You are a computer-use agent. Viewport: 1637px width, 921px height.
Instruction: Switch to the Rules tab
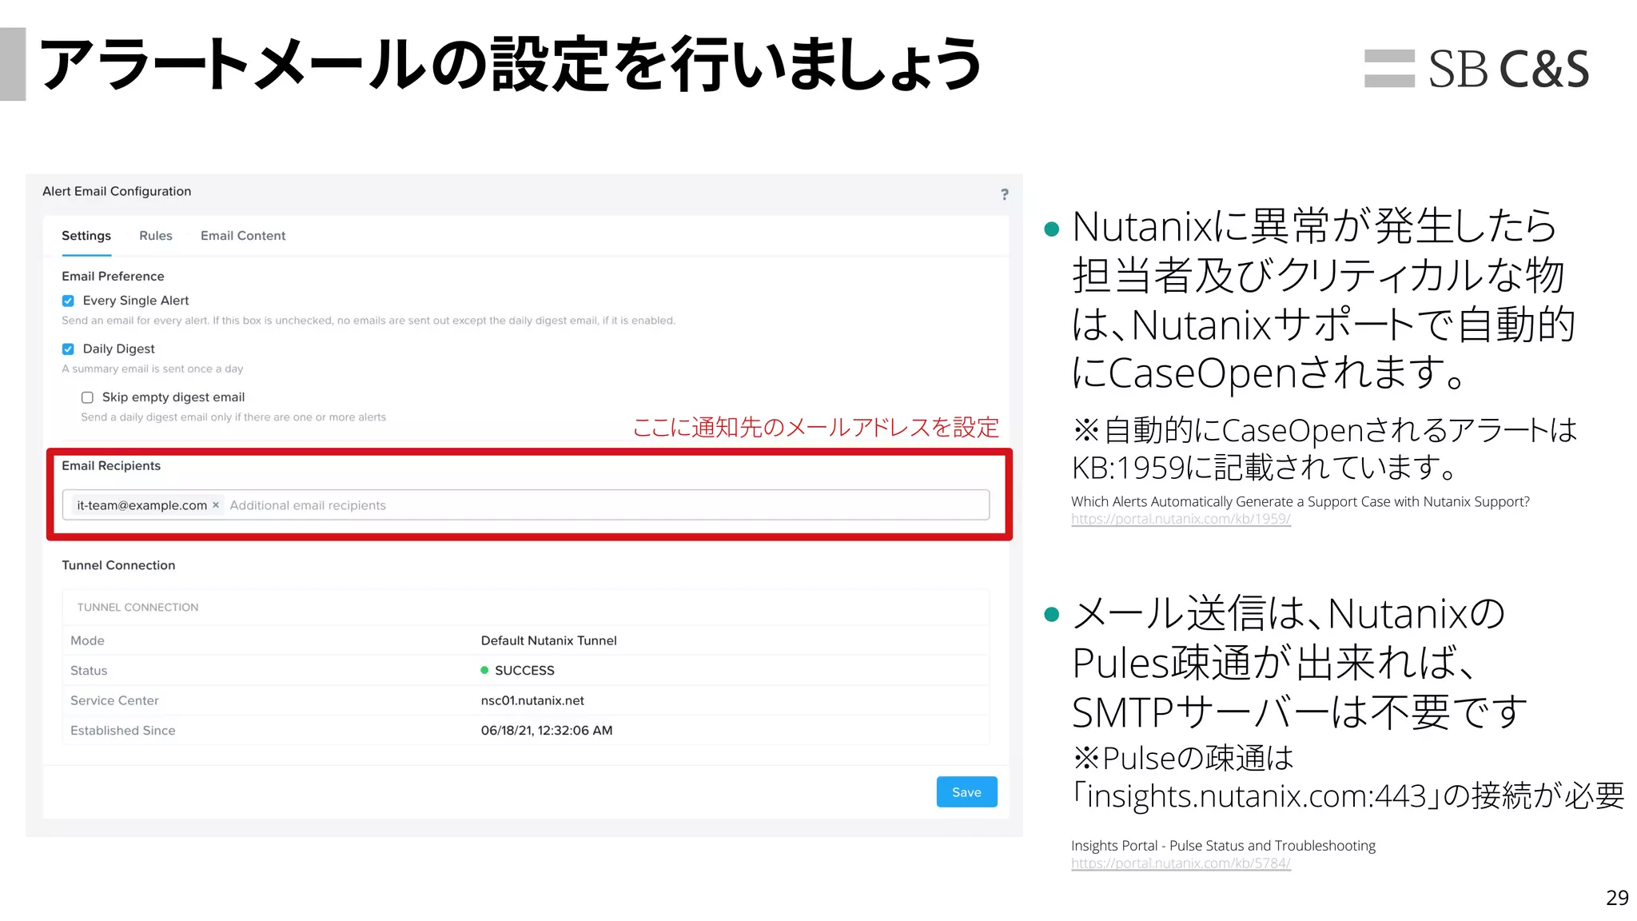(156, 236)
